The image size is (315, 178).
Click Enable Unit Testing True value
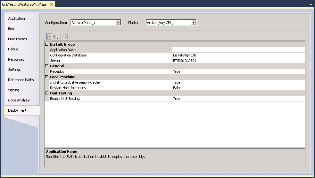[x=238, y=99]
